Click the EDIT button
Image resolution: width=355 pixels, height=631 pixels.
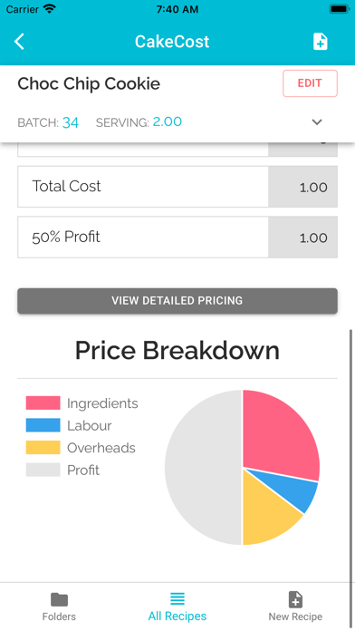pos(310,83)
